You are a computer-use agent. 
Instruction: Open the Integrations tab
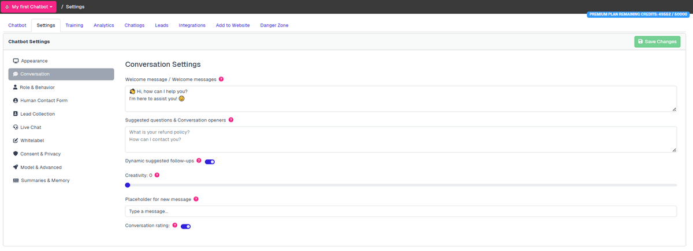click(192, 25)
